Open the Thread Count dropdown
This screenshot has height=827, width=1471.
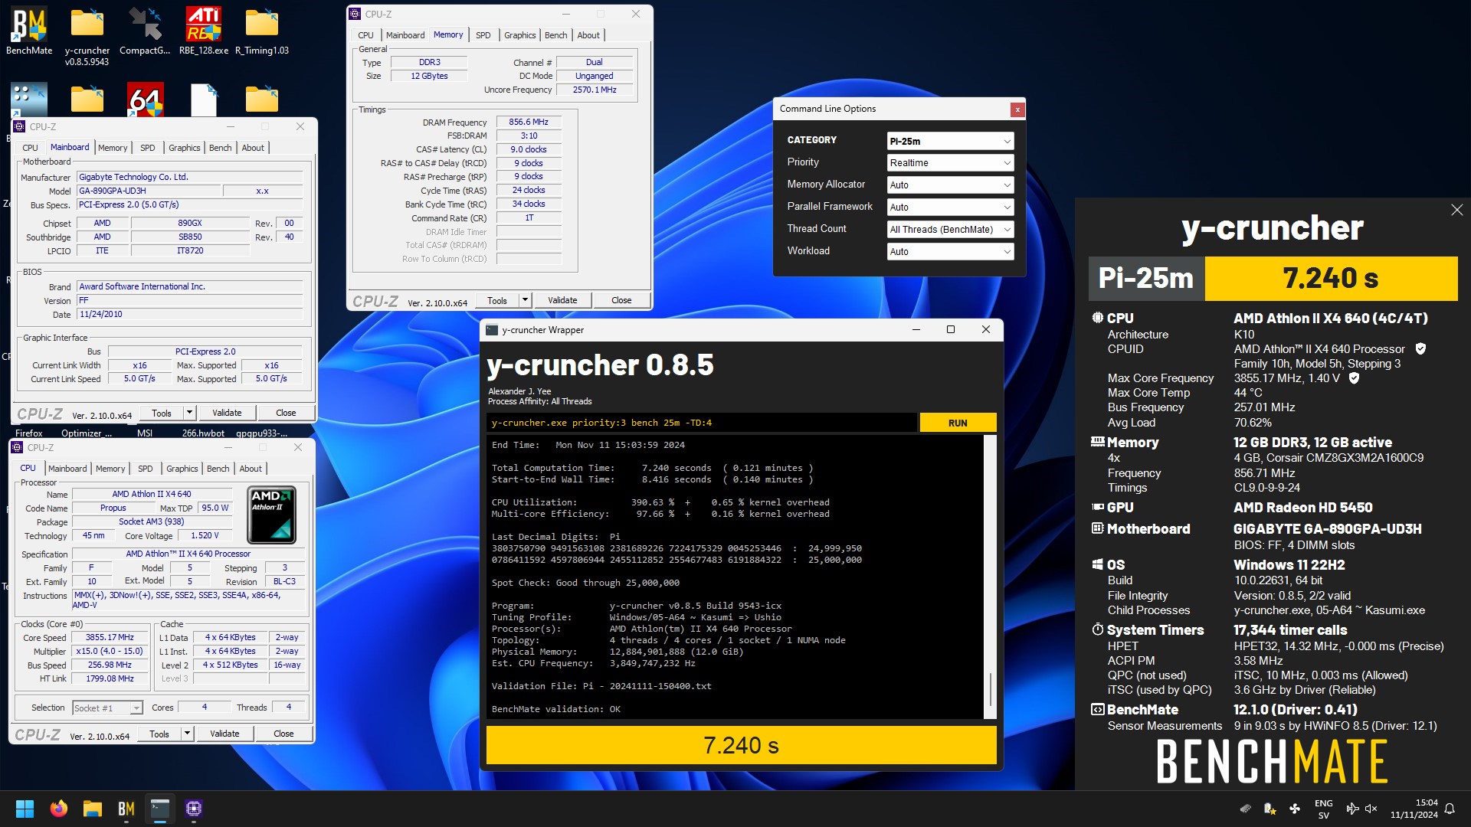coord(950,230)
